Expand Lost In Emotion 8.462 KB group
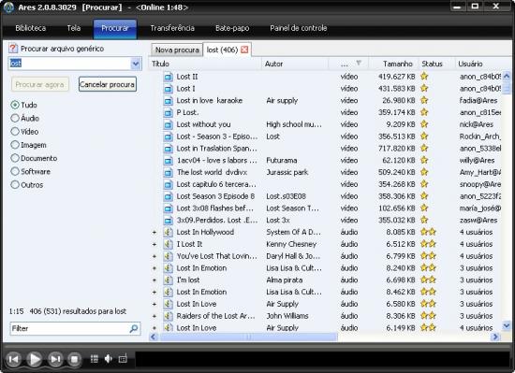The width and height of the screenshot is (515, 373). click(154, 292)
